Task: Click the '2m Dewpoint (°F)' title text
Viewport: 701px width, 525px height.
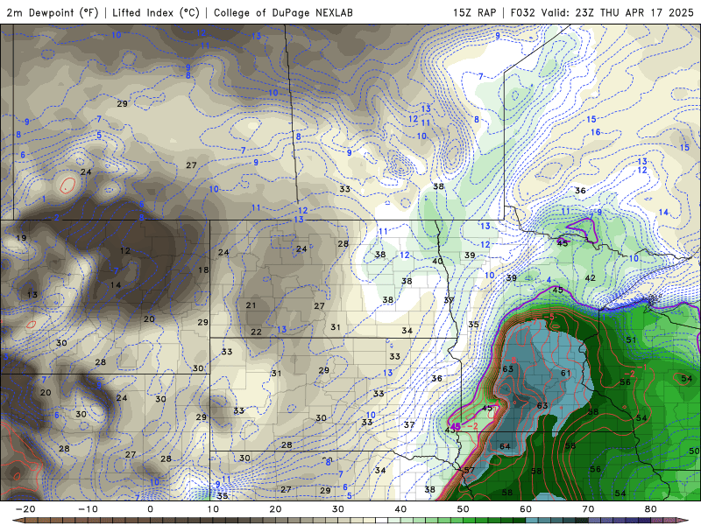Action: [53, 13]
